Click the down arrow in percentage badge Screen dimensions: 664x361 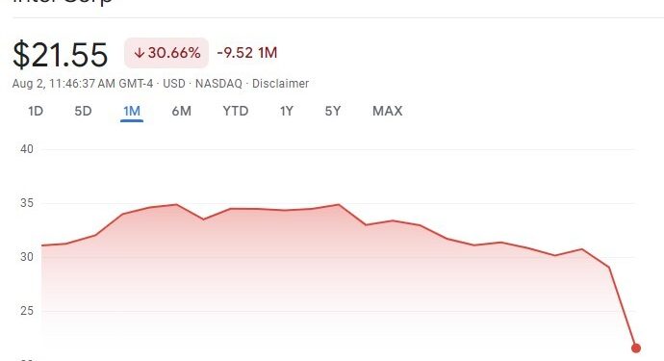click(140, 53)
